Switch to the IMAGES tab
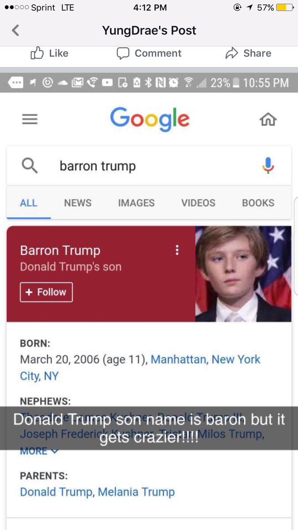The height and width of the screenshot is (530, 298). tap(136, 203)
